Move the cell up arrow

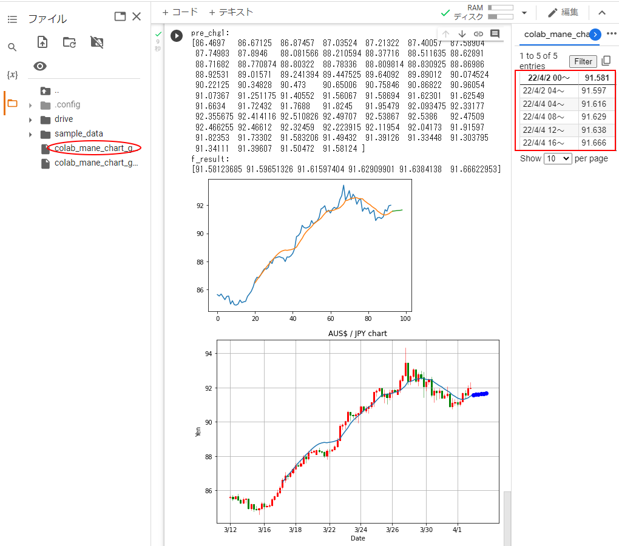(445, 34)
